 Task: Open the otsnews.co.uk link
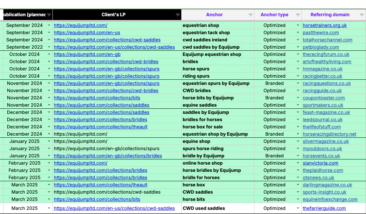coord(318,177)
